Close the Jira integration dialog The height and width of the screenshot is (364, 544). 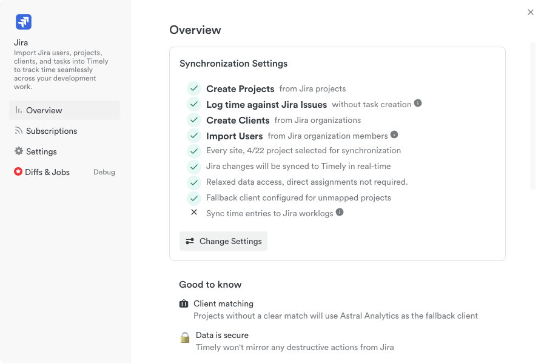[531, 12]
